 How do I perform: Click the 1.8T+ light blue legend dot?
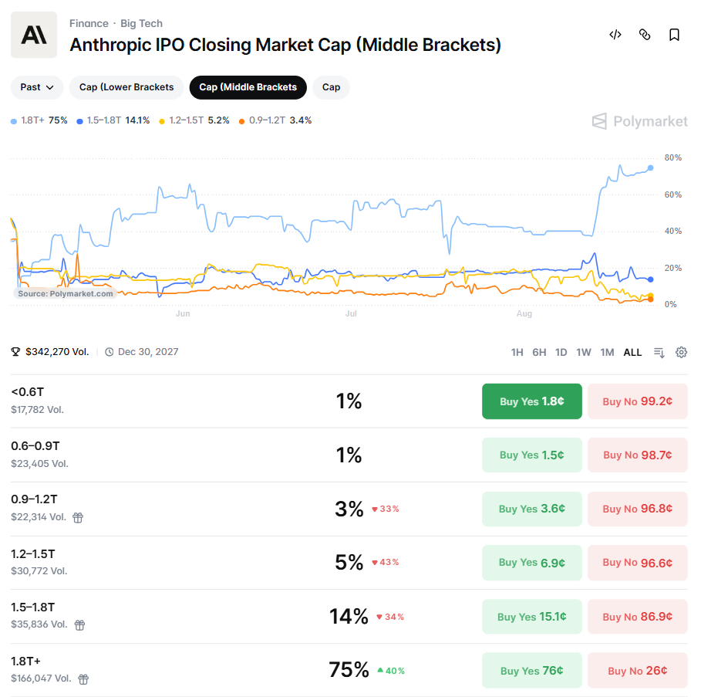coord(14,121)
